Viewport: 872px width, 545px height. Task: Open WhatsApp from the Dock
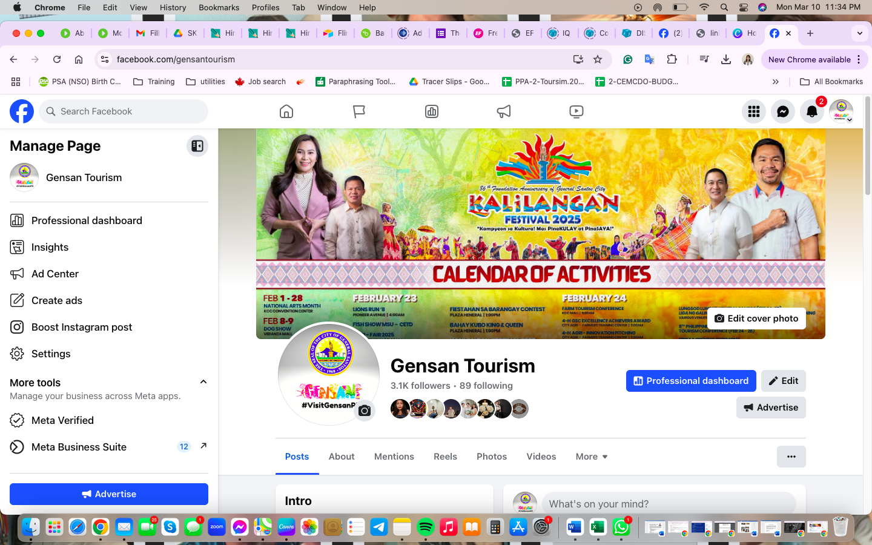coord(621,527)
